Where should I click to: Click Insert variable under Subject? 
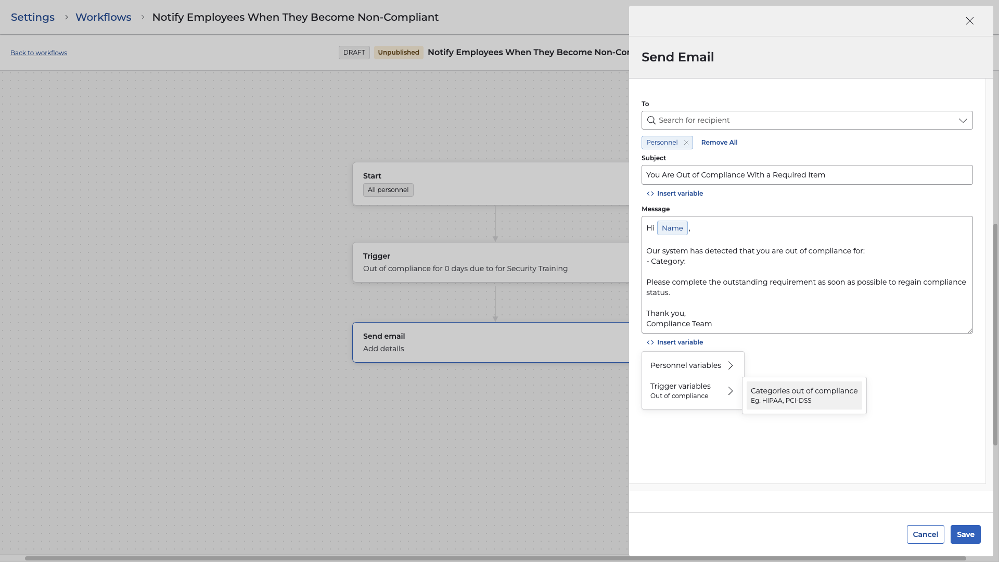click(675, 194)
